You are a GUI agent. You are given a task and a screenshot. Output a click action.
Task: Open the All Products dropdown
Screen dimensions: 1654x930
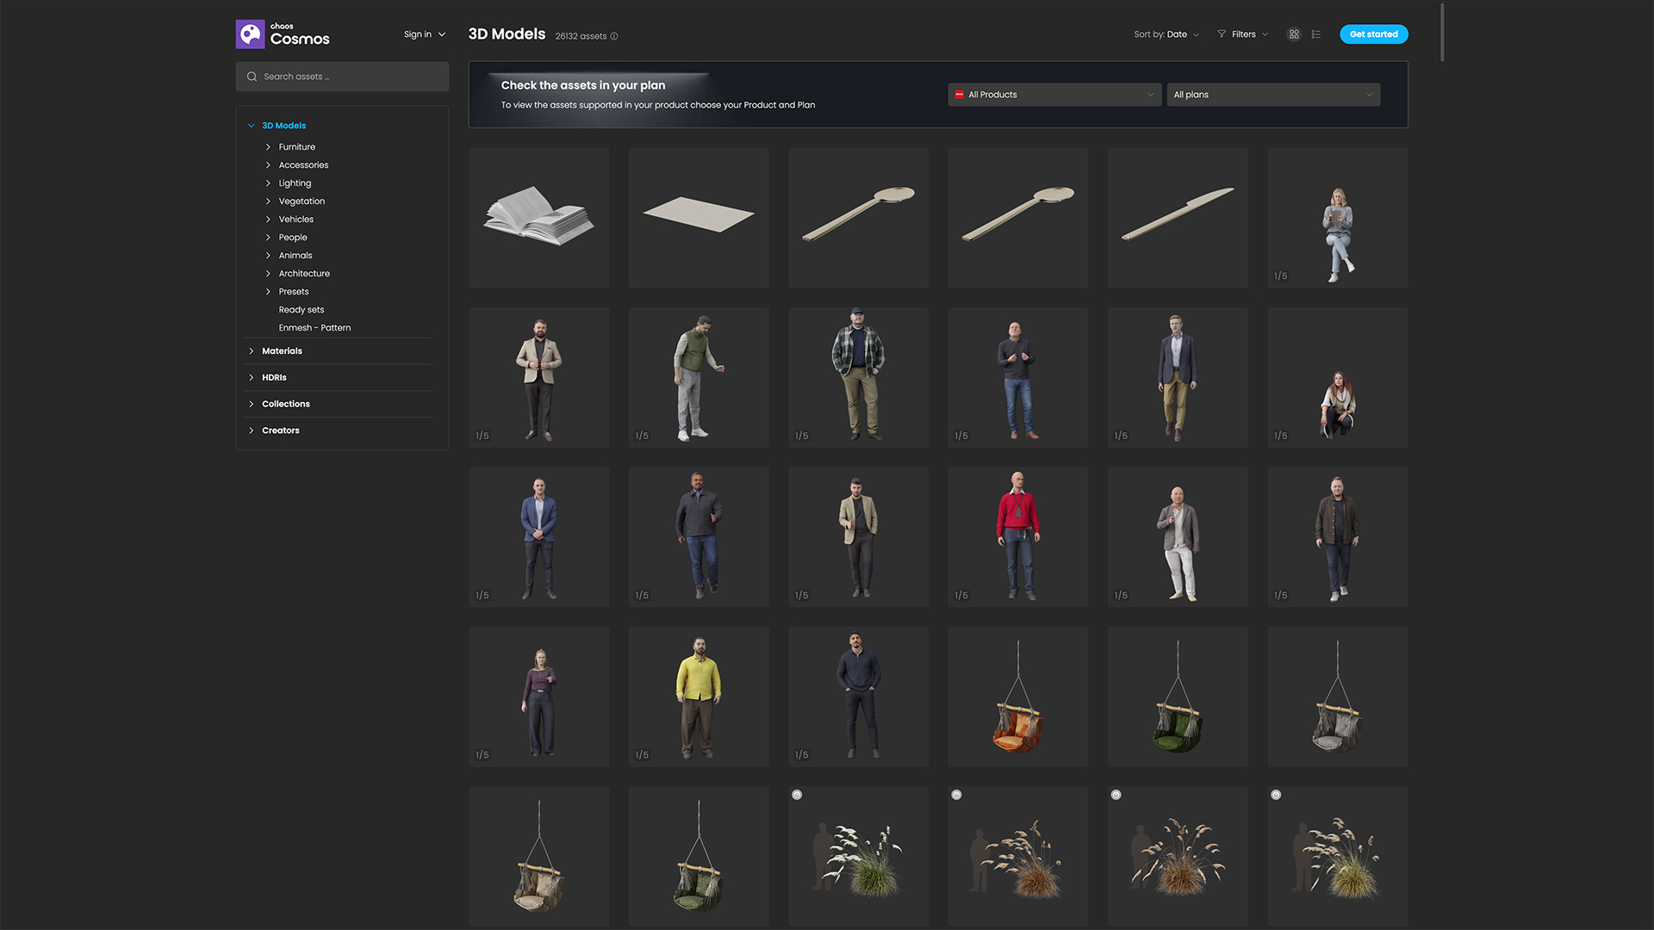1054,95
